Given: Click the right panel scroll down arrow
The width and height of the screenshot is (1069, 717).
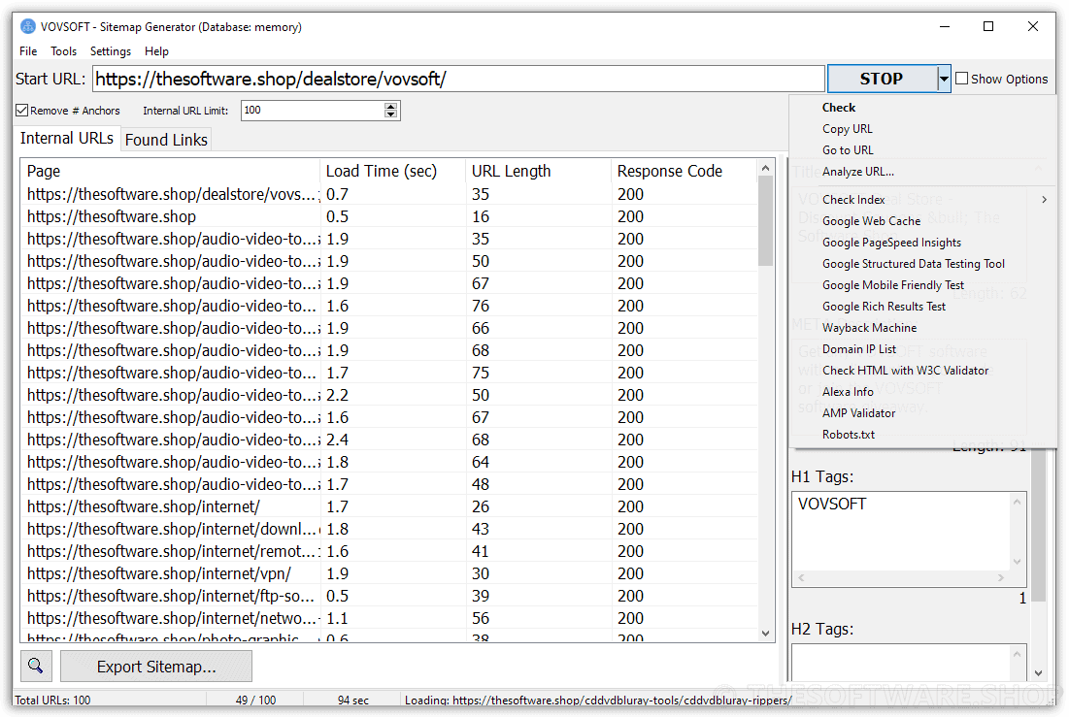Looking at the screenshot, I should point(1038,672).
